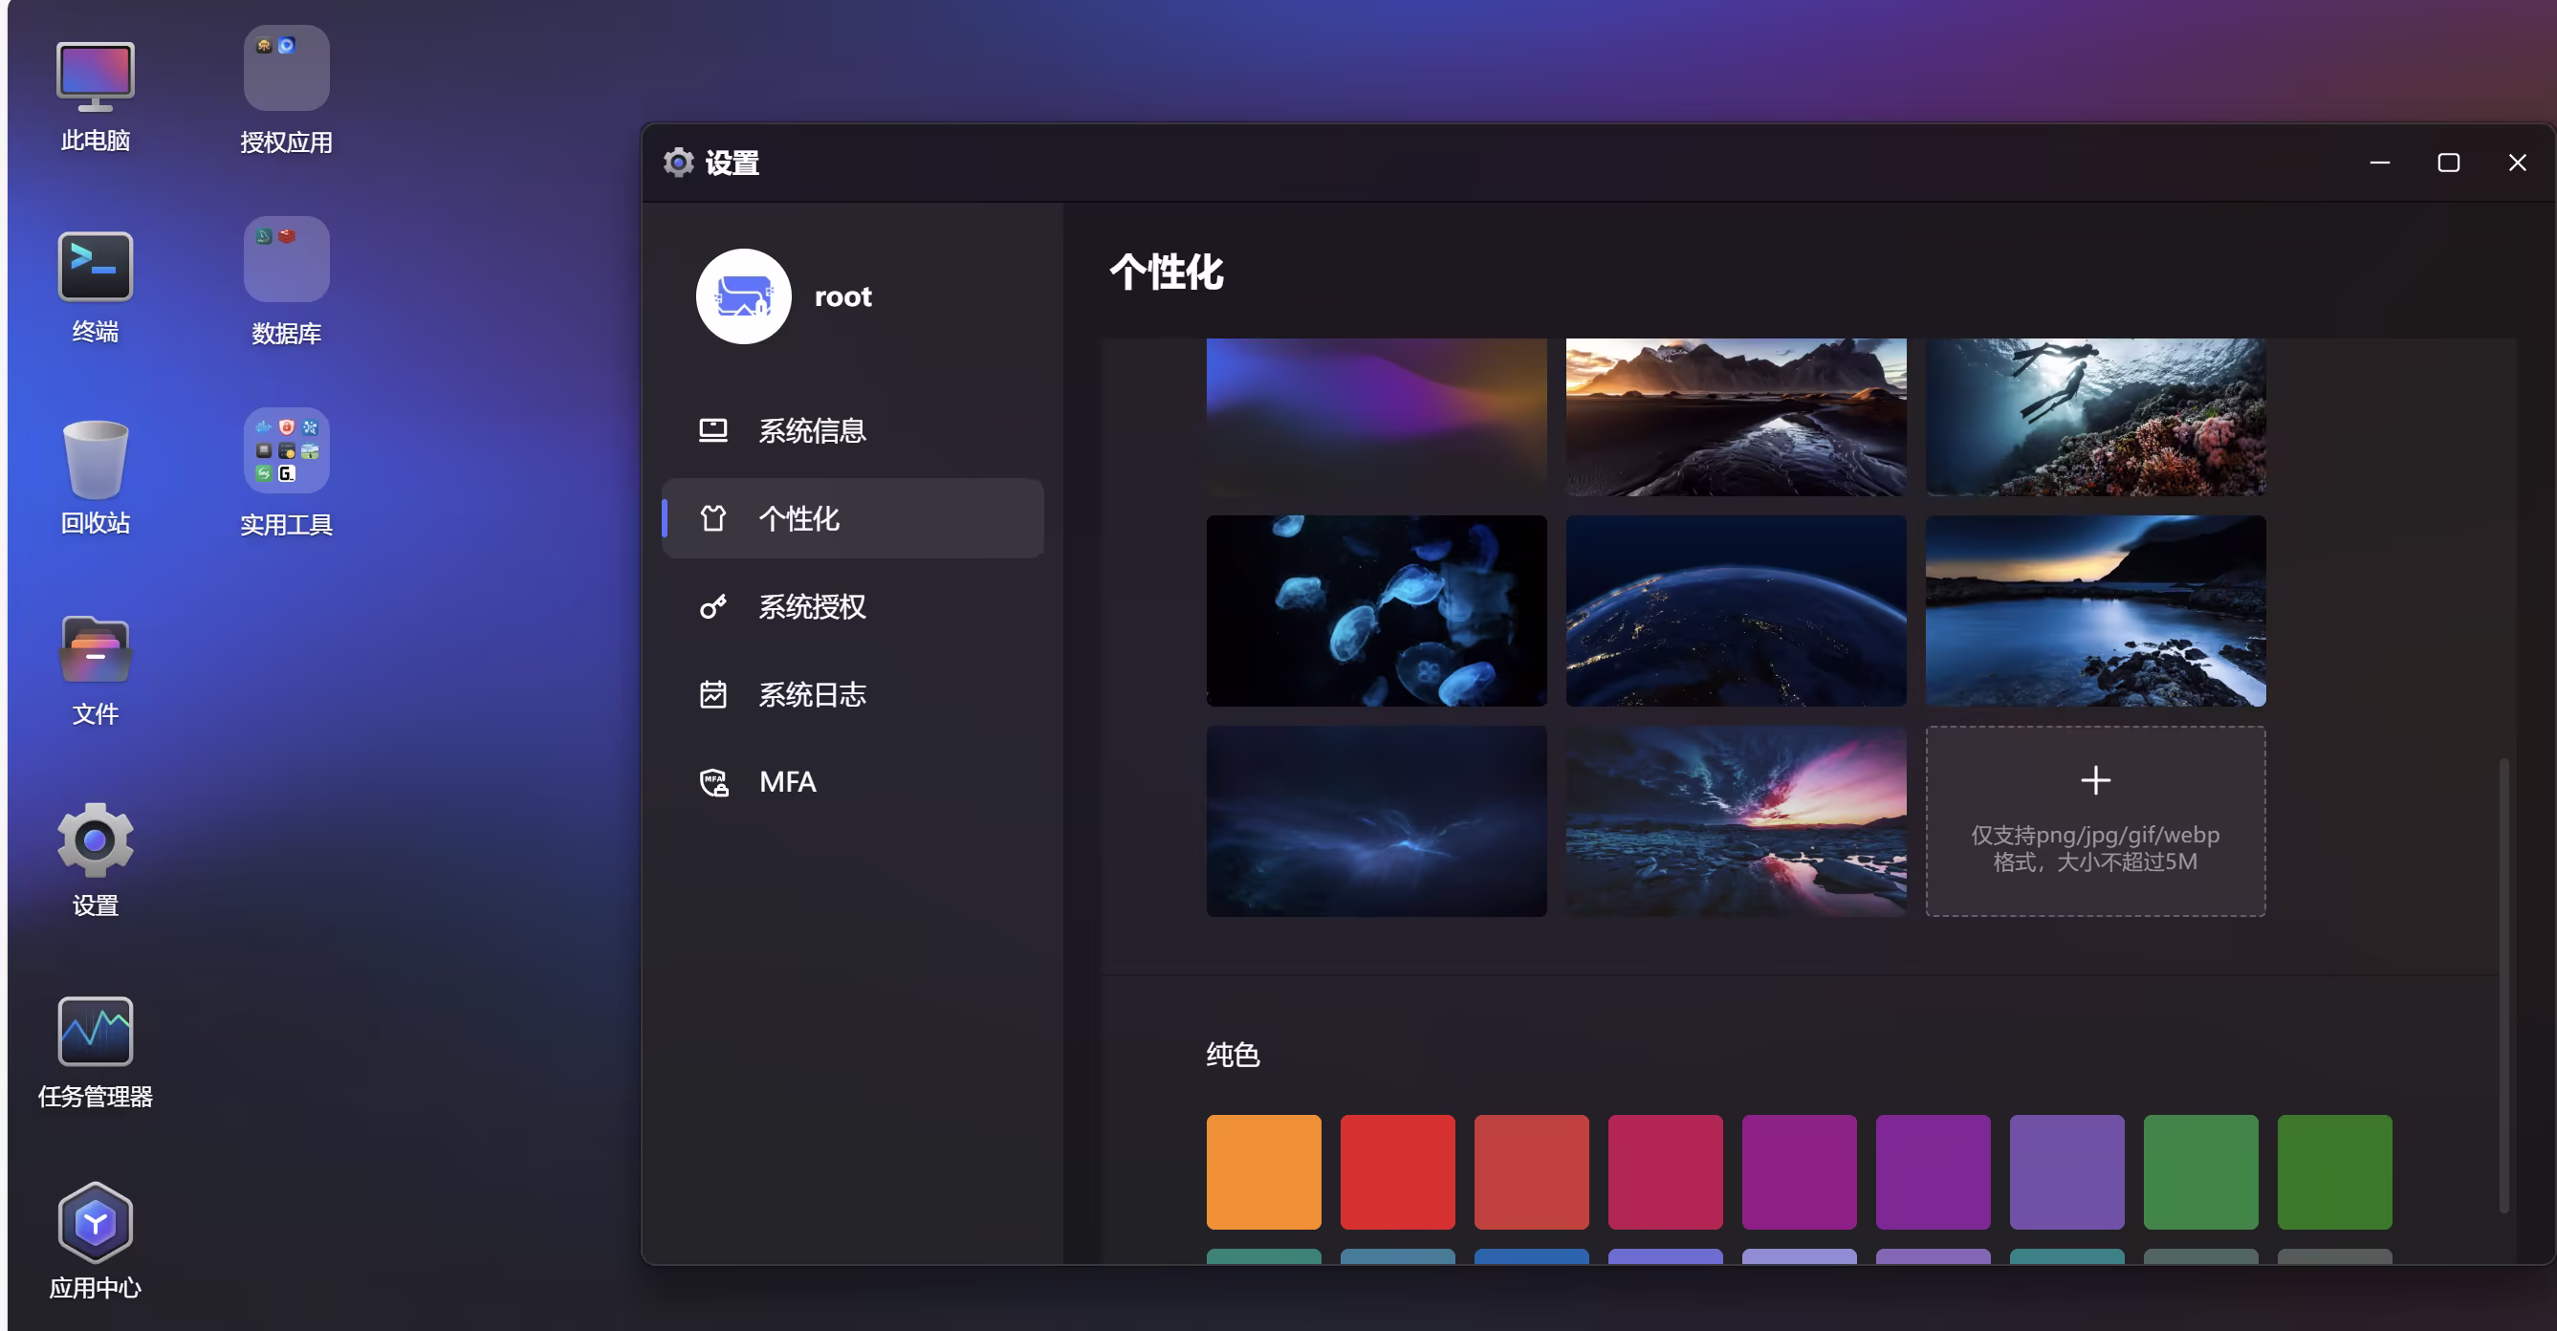
Task: Open the 文件 file manager icon
Action: (96, 650)
